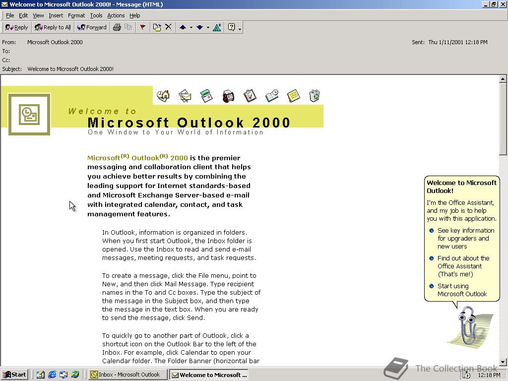Screen dimensions: 508x381
Task: Click the Clippy Office Assistant character
Action: tap(470, 327)
